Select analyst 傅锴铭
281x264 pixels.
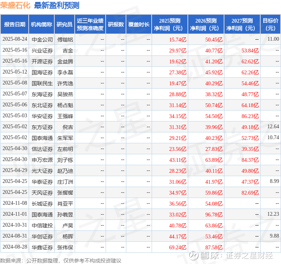tap(65, 40)
